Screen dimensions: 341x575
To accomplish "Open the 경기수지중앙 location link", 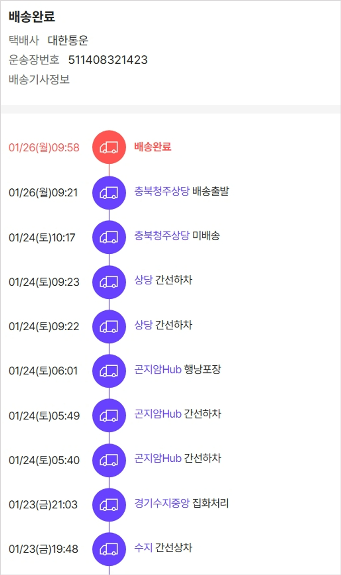I will pyautogui.click(x=161, y=503).
